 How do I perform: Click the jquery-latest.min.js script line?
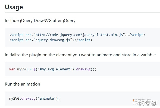[77, 35]
